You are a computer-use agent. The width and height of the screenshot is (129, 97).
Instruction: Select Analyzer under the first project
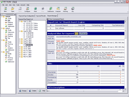pyautogui.click(x=10, y=24)
